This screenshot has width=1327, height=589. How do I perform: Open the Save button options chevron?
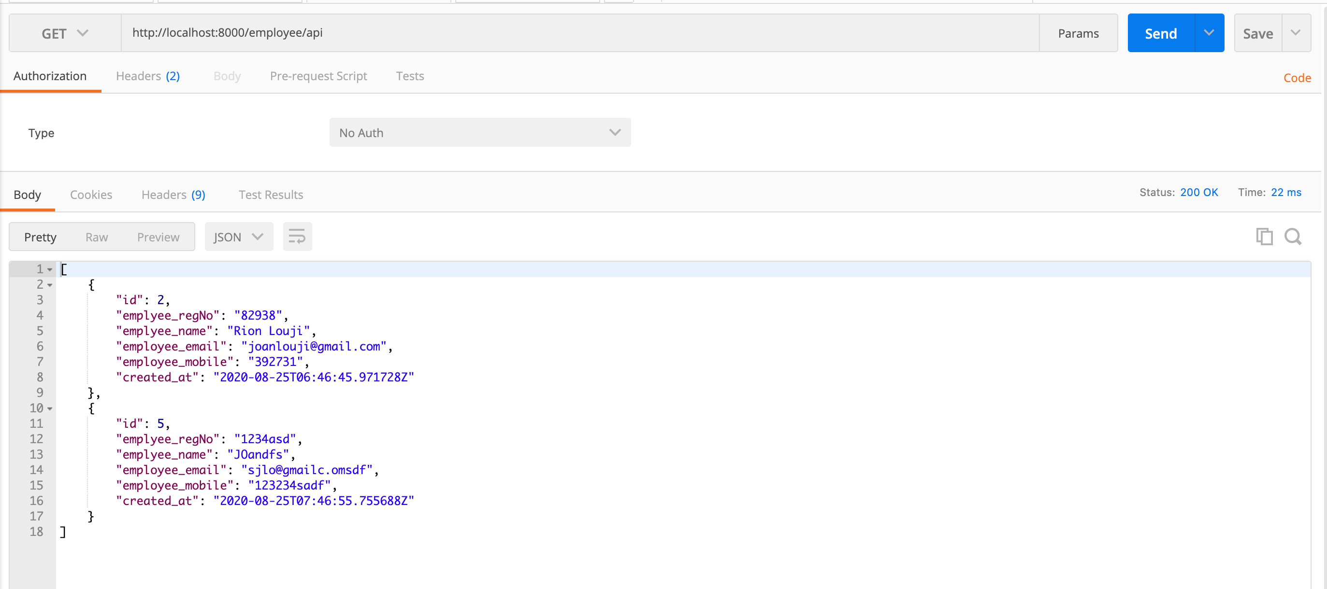pos(1297,32)
